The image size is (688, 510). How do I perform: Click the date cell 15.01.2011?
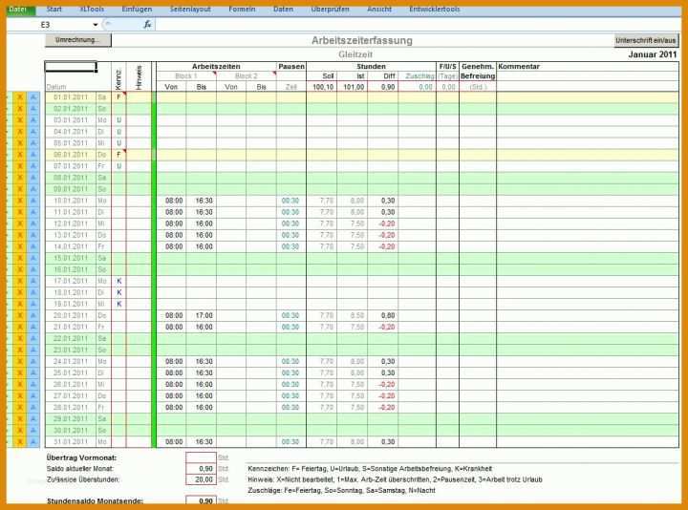coord(71,258)
